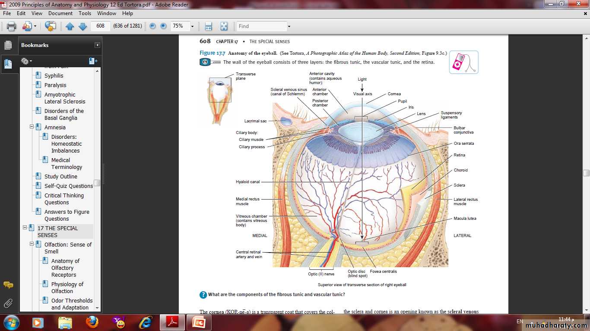
Task: Click the fit one full page icon
Action: (x=224, y=26)
